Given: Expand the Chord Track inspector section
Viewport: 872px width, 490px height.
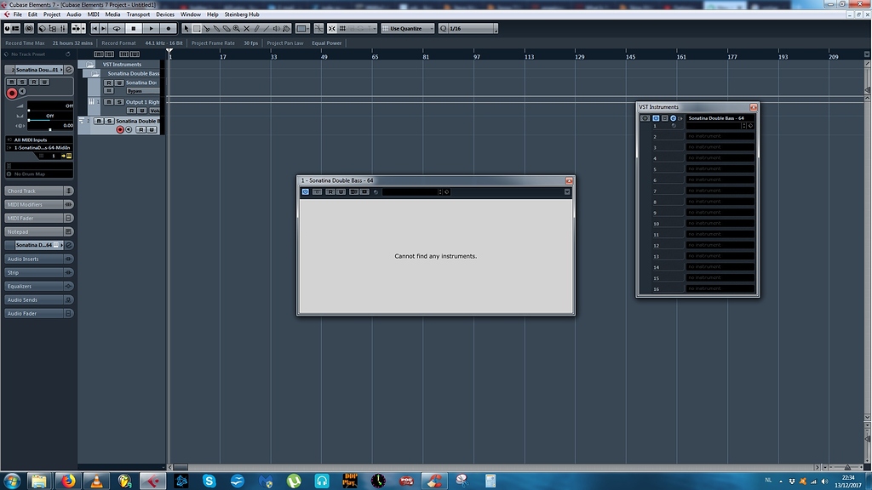Looking at the screenshot, I should 39,191.
